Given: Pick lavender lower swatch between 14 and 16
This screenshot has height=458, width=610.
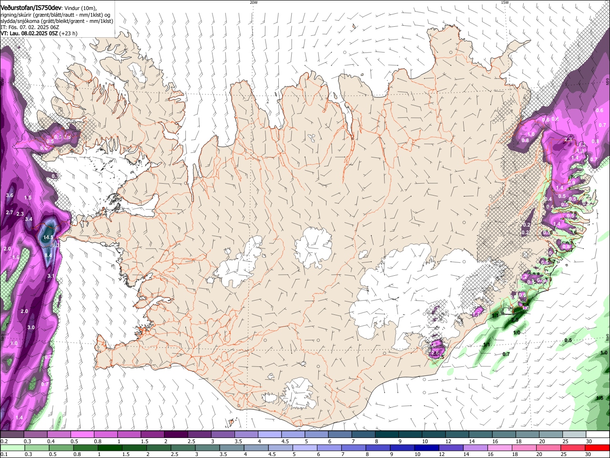Looking at the screenshot, I should 476,448.
